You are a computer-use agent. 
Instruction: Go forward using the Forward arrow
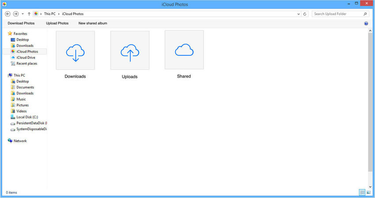coord(16,14)
